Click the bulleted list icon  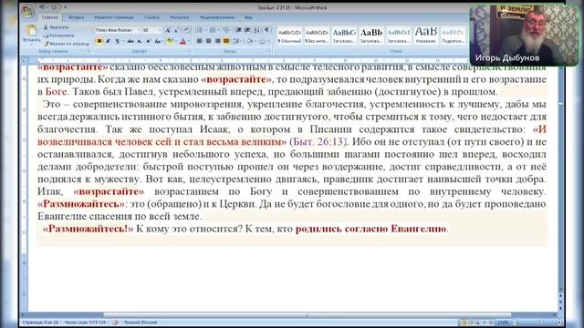pyautogui.click(x=200, y=30)
